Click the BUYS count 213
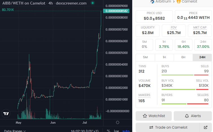The height and width of the screenshot is (132, 213). (x=164, y=71)
